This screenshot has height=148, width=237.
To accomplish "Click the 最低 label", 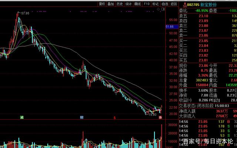I will pos(213,75).
